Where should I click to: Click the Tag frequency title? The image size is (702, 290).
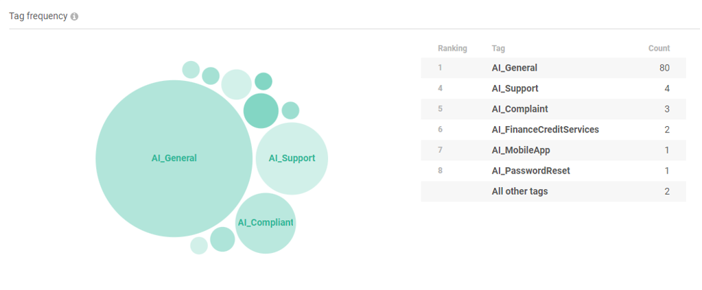[38, 16]
